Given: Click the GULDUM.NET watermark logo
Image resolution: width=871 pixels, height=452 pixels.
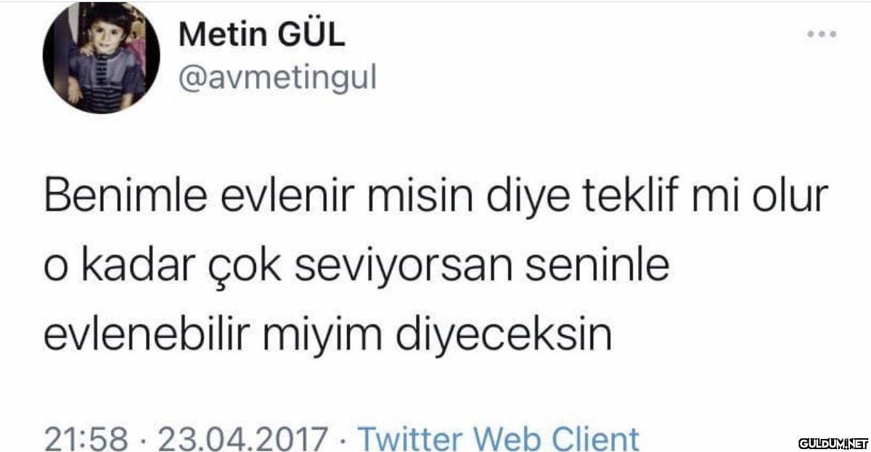Looking at the screenshot, I should (833, 442).
